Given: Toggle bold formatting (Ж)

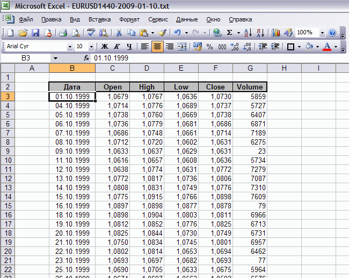Looking at the screenshot, I should click(105, 47).
